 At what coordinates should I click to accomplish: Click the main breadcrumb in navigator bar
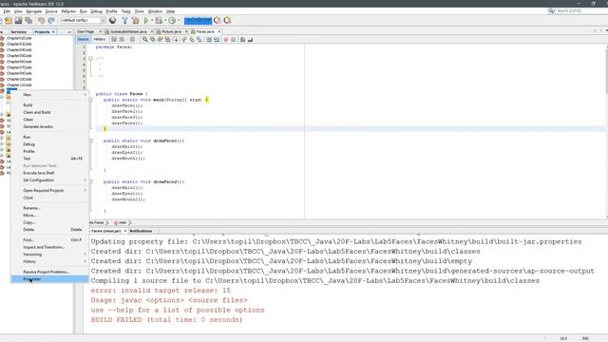pyautogui.click(x=123, y=222)
